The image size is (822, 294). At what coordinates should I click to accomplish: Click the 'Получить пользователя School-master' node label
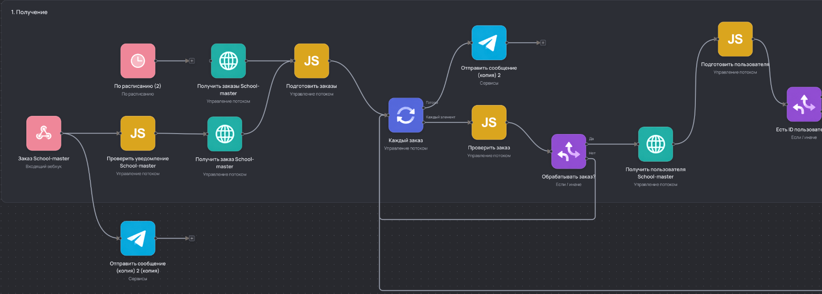coord(656,173)
